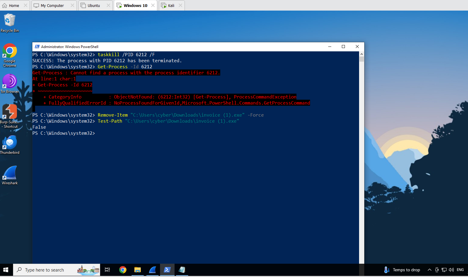This screenshot has width=468, height=277.
Task: Click the CategoryInfo error line
Action: pyautogui.click(x=170, y=97)
